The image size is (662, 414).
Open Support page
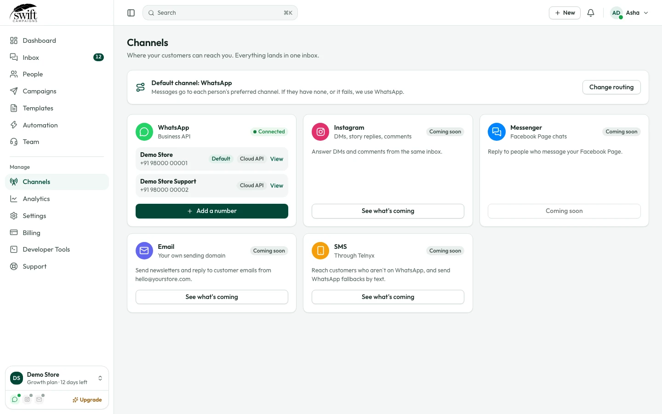tap(57, 266)
